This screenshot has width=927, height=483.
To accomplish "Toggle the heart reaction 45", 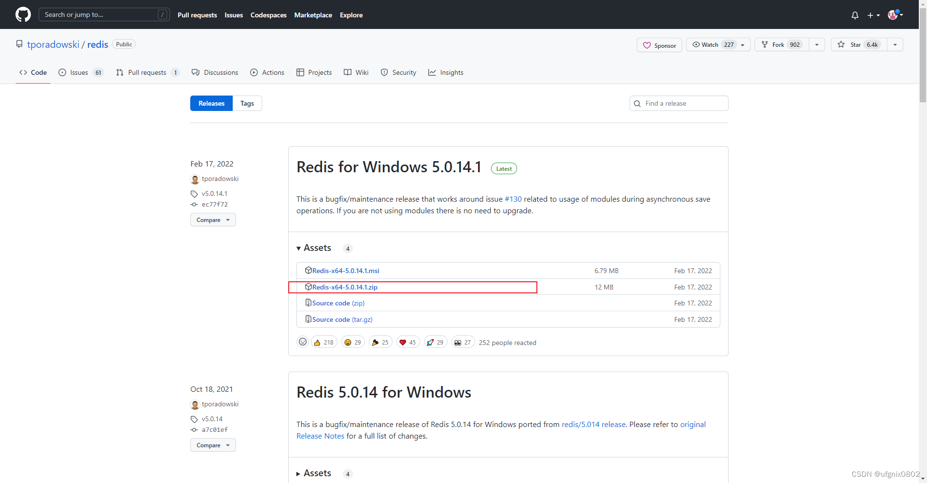I will coord(408,342).
